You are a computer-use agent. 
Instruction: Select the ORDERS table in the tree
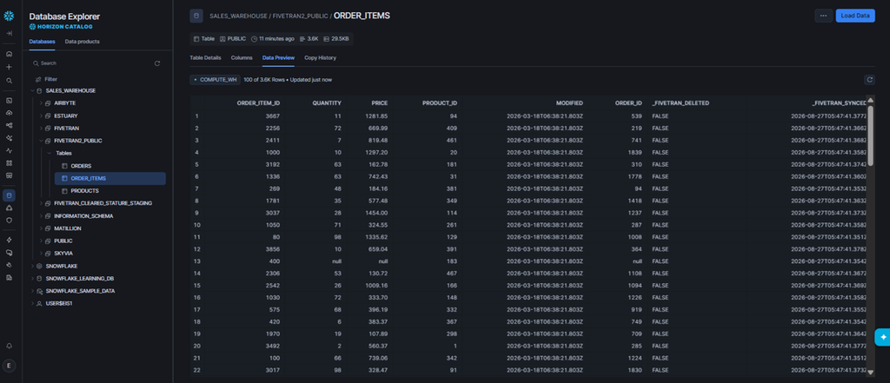(x=81, y=166)
